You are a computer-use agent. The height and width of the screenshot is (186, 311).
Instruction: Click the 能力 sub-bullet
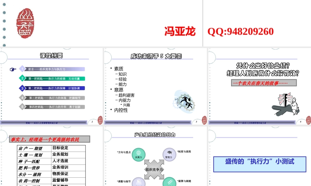tap(123, 84)
